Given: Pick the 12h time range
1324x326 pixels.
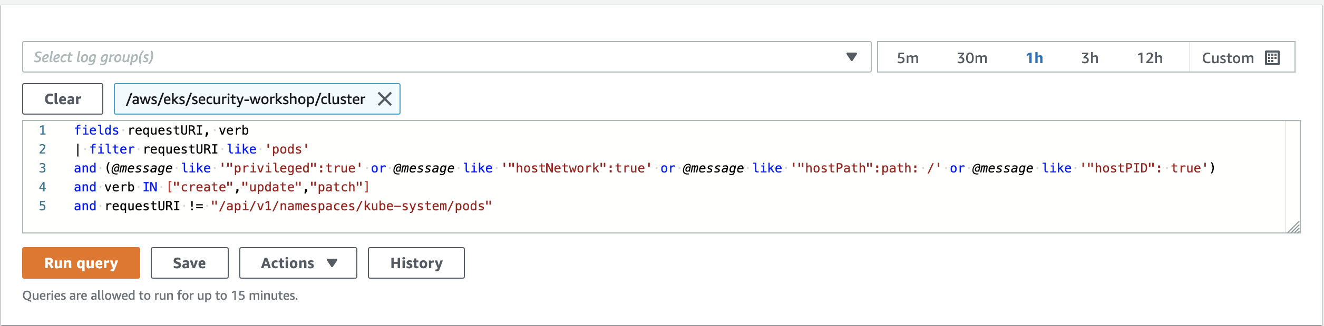Looking at the screenshot, I should click(1150, 58).
